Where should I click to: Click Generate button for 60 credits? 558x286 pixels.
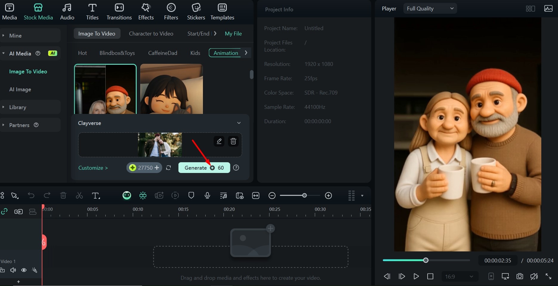coord(204,168)
